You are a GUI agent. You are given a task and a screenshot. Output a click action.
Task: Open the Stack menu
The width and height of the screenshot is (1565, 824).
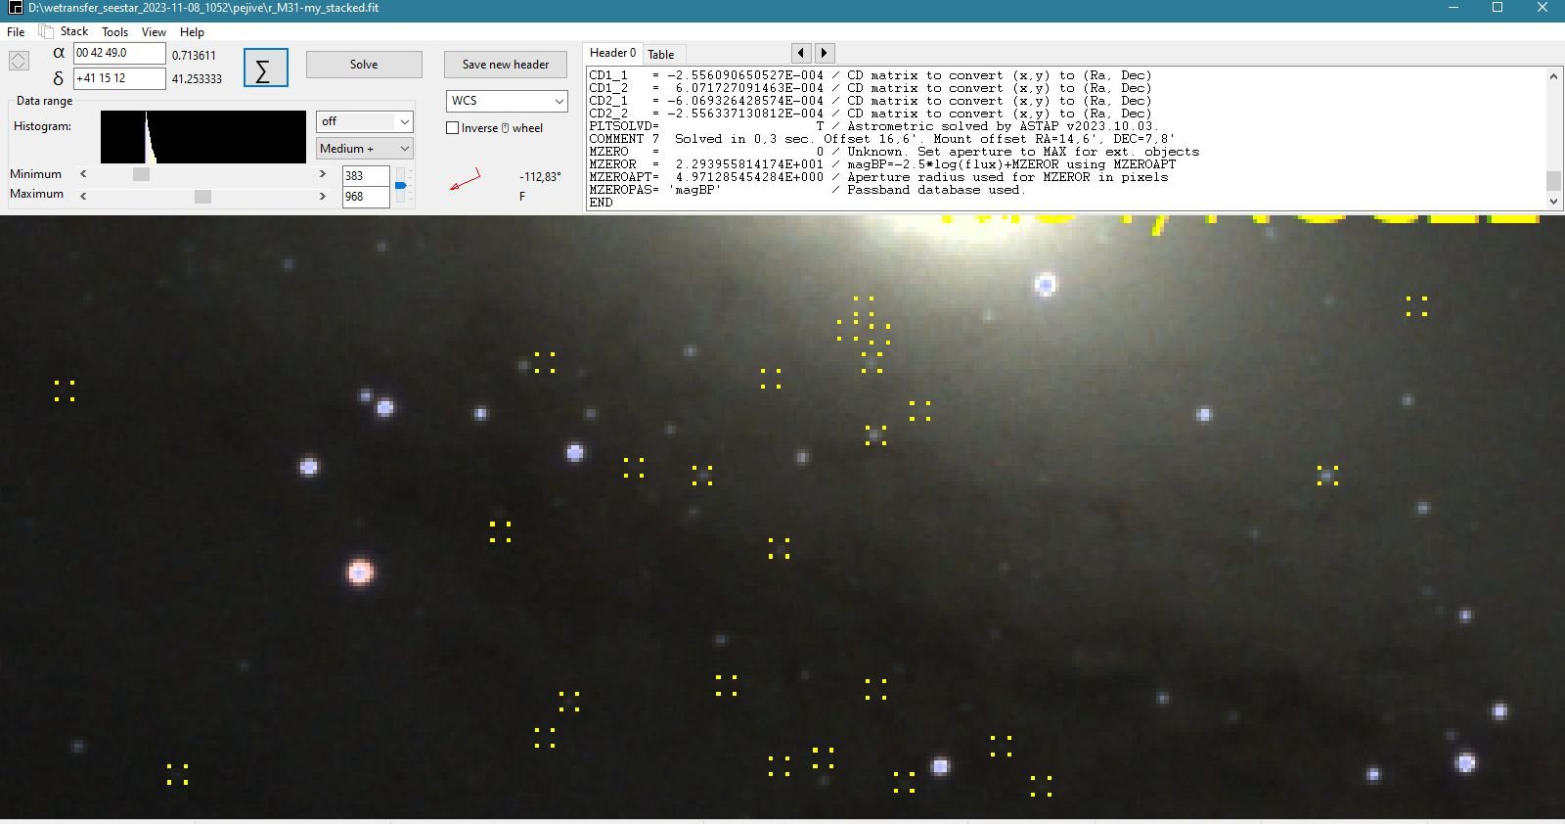pos(74,31)
